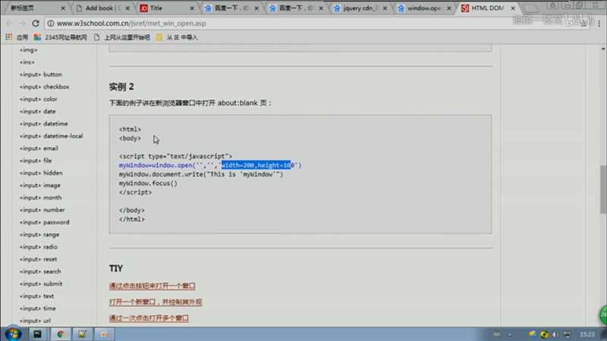Open the <img> sidebar link

pyautogui.click(x=28, y=50)
